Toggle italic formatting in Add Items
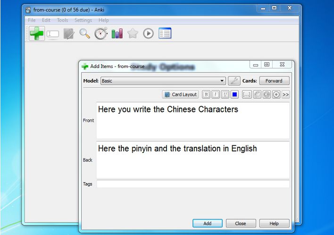This screenshot has height=235, width=334. (x=216, y=94)
